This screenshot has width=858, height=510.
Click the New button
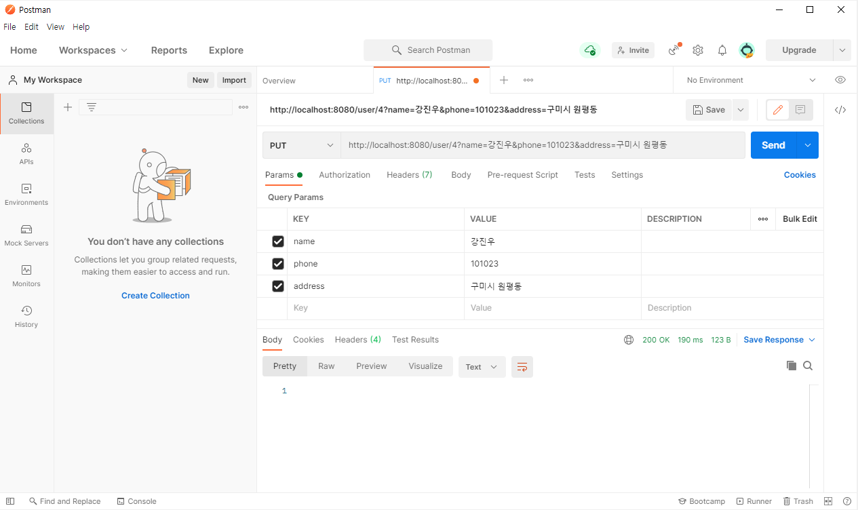pyautogui.click(x=201, y=80)
